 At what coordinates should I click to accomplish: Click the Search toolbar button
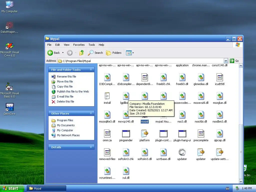[95, 53]
